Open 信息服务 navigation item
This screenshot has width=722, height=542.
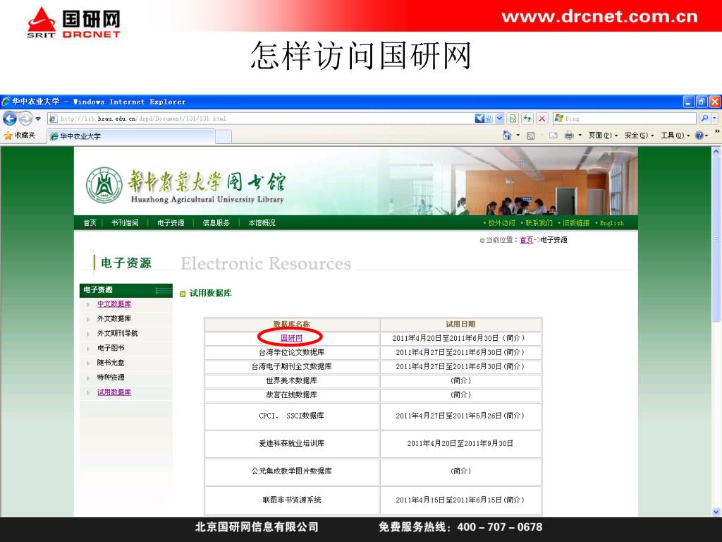216,223
